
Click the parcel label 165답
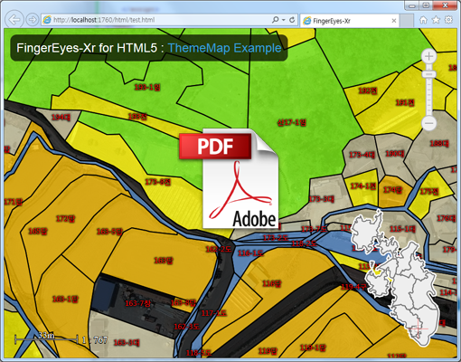[x=38, y=232]
